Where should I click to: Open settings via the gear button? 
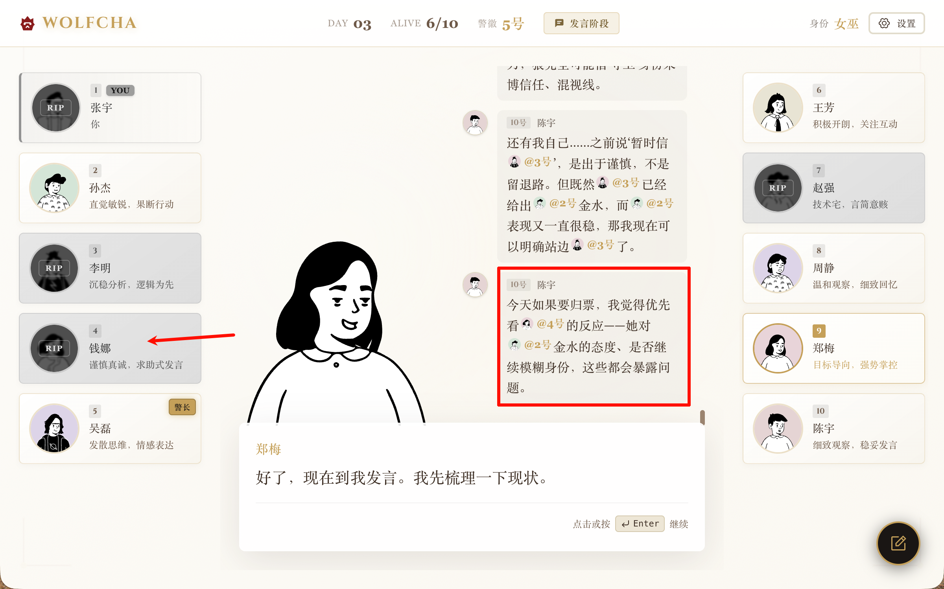coord(896,23)
